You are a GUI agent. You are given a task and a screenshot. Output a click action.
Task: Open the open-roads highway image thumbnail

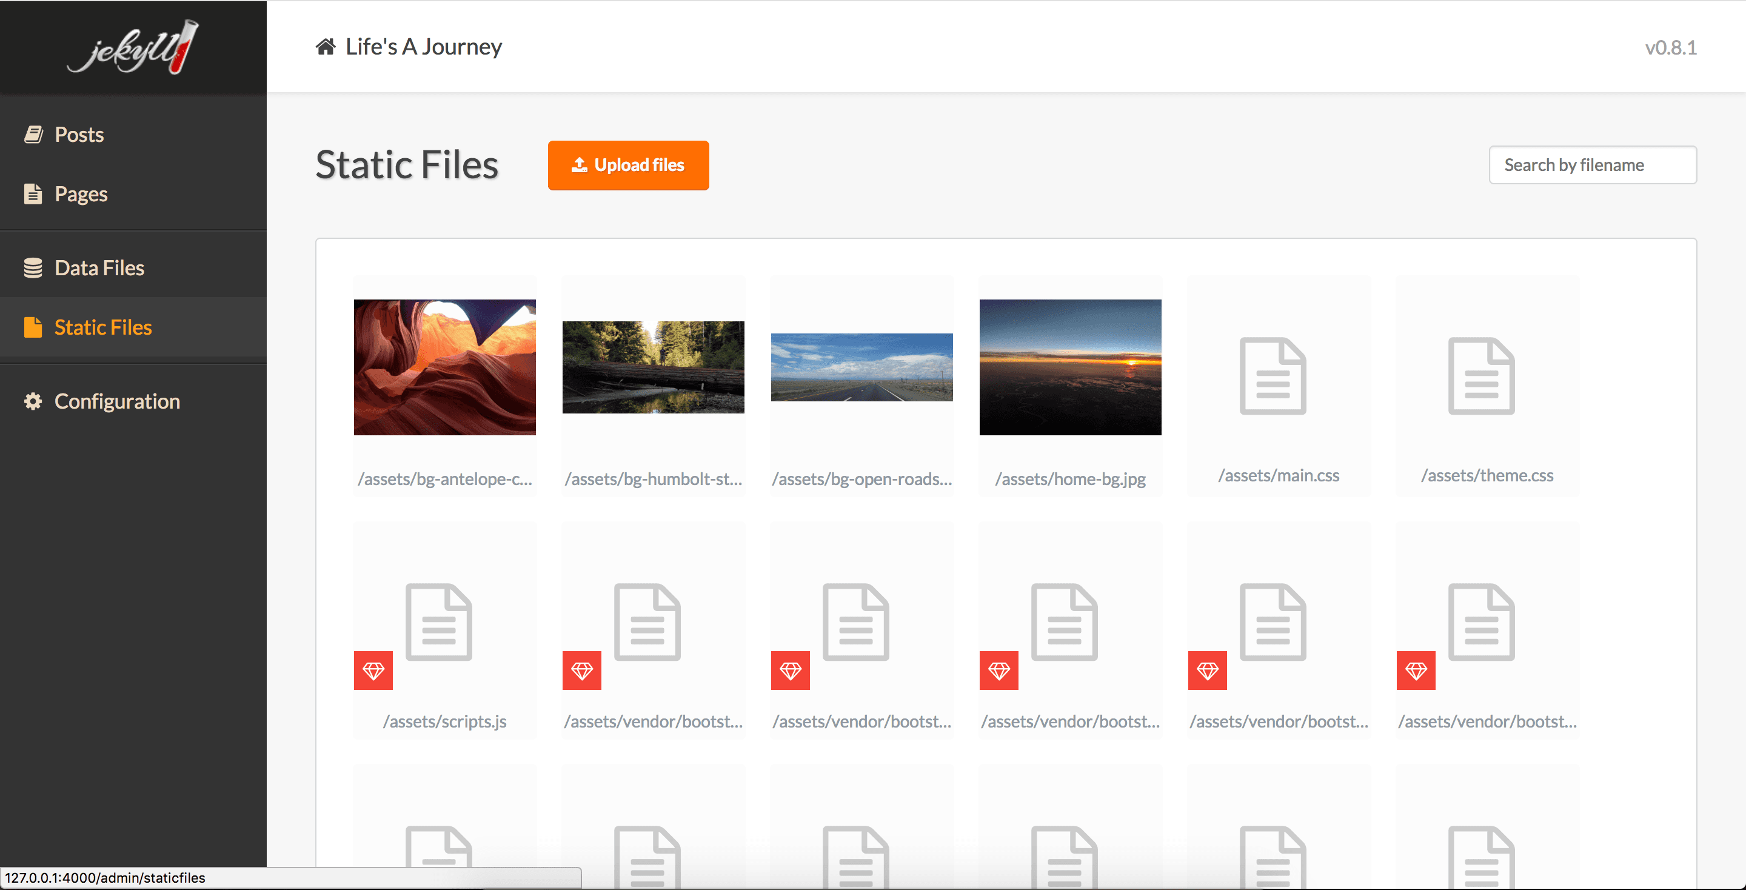861,367
